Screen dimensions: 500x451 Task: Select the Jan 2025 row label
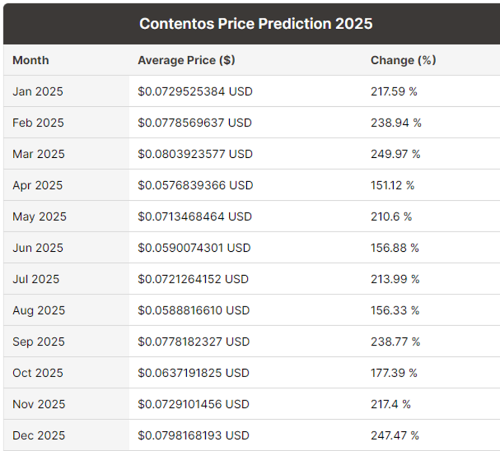click(38, 91)
